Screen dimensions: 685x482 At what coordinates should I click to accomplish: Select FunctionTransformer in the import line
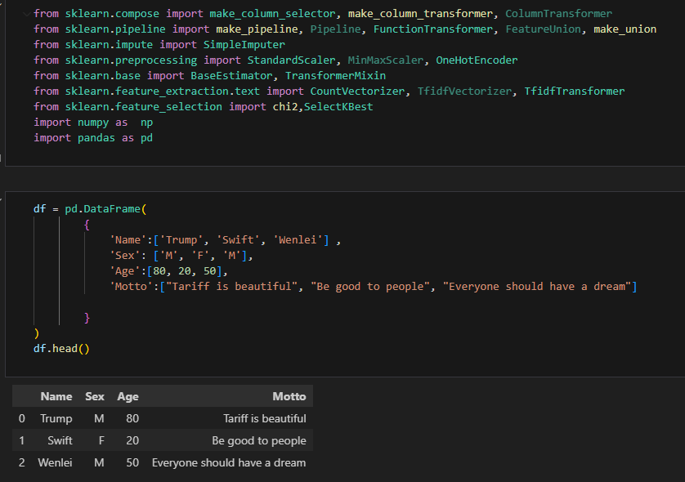point(433,29)
